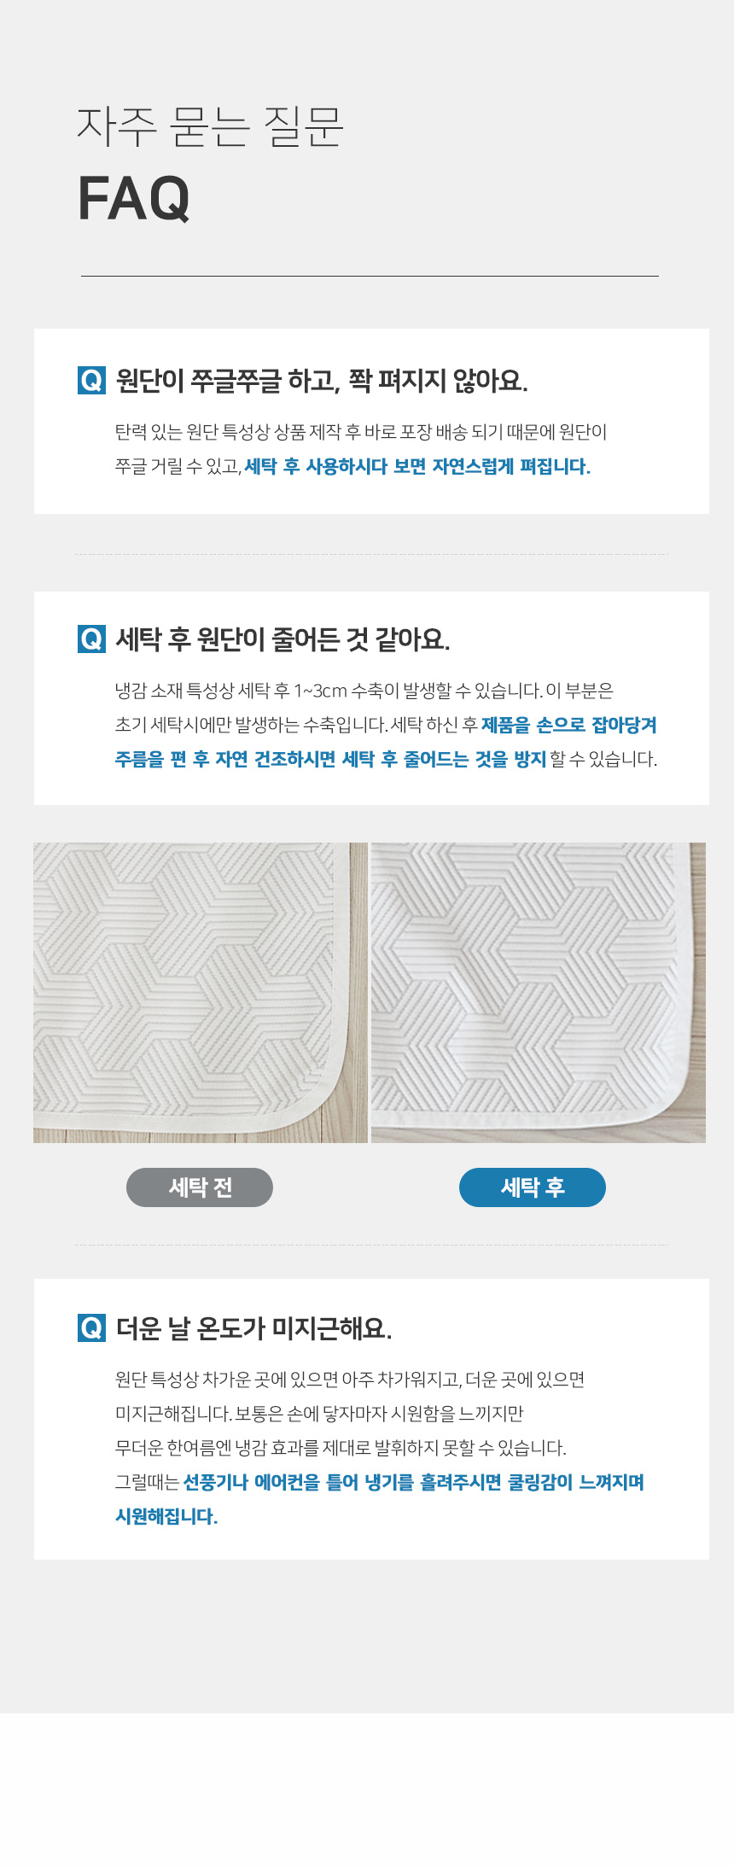The image size is (734, 1867).
Task: Click blue text 선풍기나 에어컨을 틀어 냉기를
Action: [299, 1482]
